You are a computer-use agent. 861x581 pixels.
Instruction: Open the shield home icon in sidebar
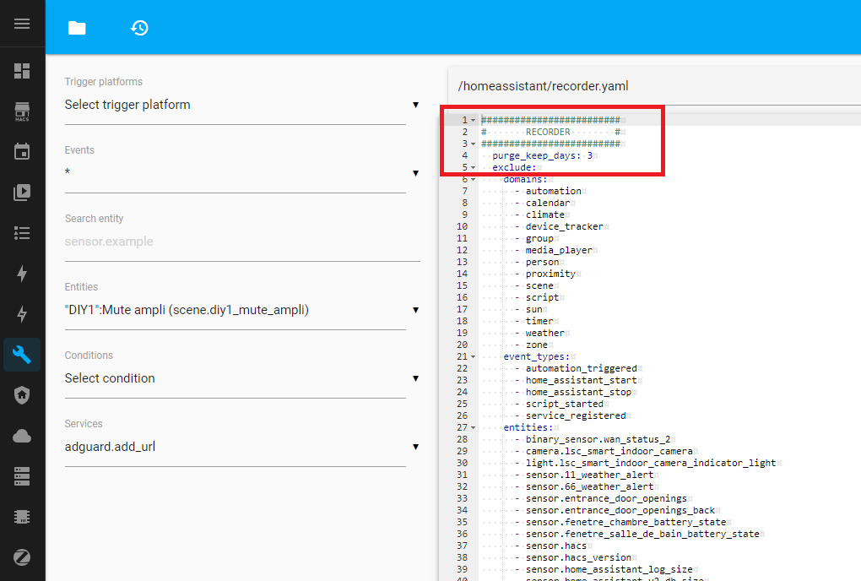[22, 395]
